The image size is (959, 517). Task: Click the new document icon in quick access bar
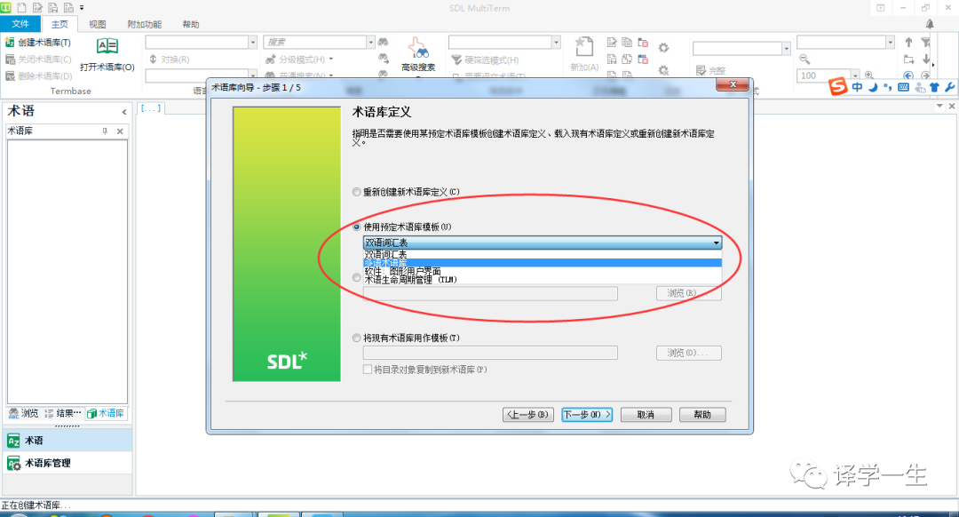[x=22, y=7]
